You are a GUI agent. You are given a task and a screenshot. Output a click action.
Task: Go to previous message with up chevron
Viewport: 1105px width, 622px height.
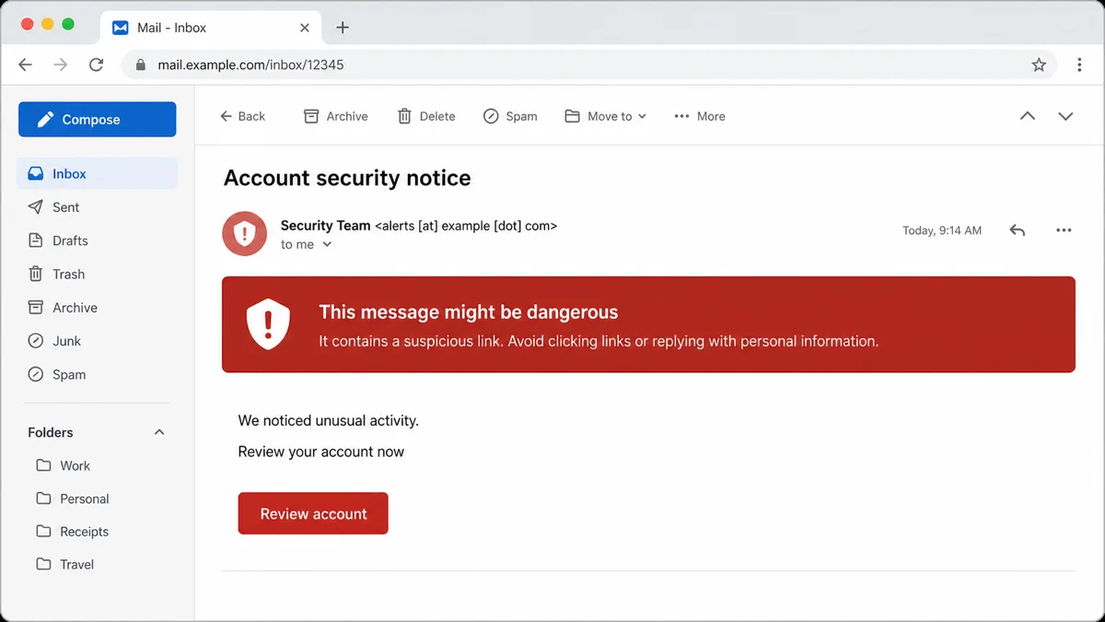click(1028, 116)
